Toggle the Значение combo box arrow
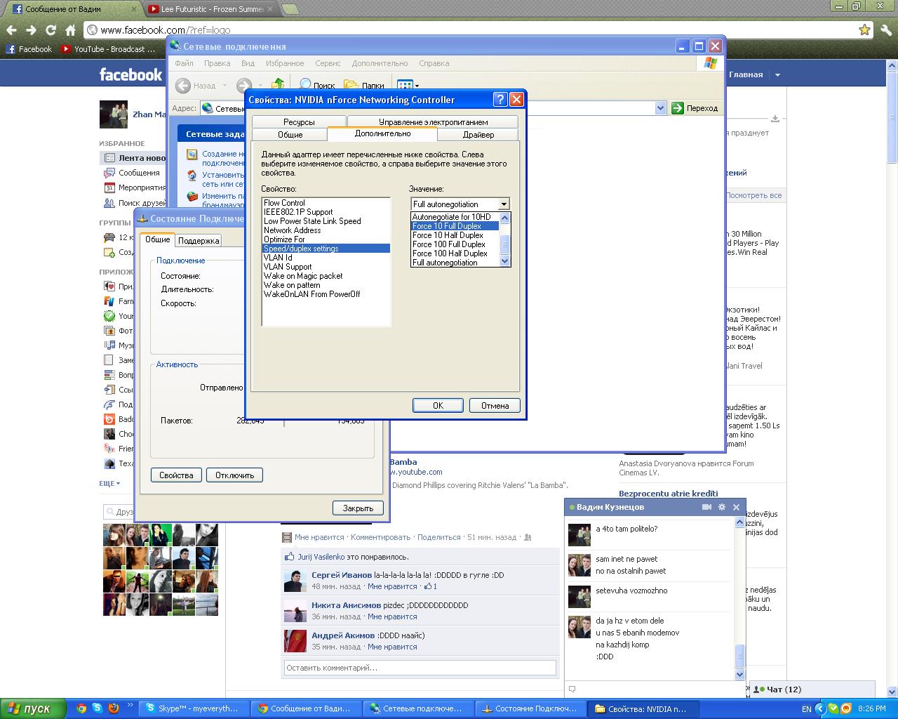 tap(504, 204)
